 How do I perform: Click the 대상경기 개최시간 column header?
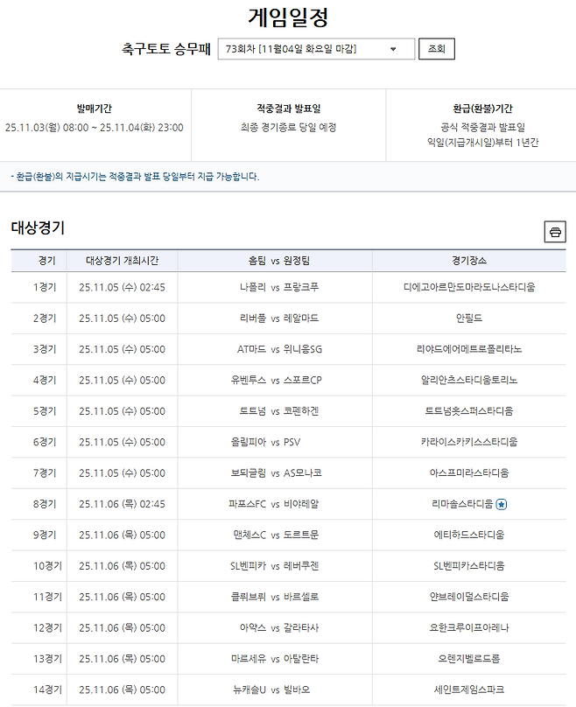click(122, 261)
